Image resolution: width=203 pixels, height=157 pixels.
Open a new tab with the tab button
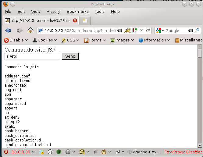(85, 21)
